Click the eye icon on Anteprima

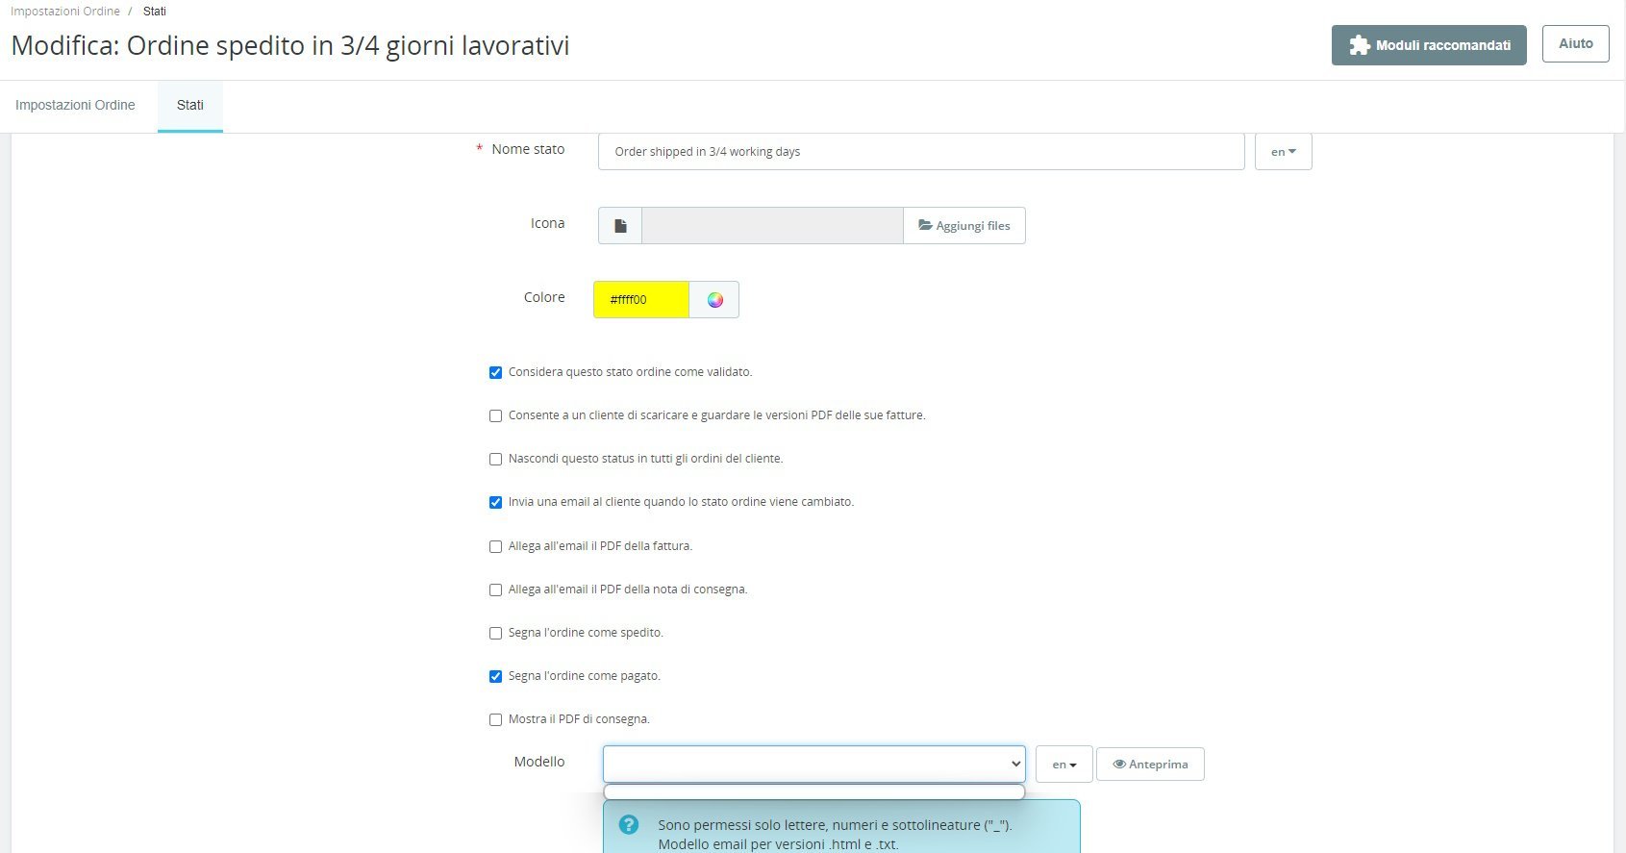(x=1119, y=765)
